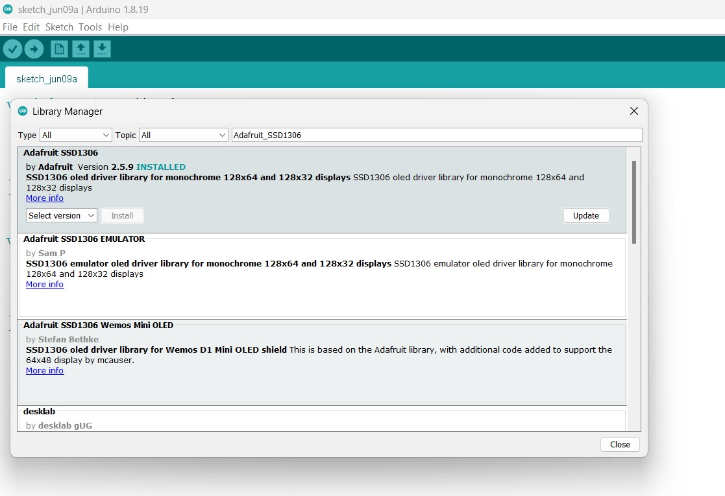725x496 pixels.
Task: Select the sketch_jun09a tab
Action: pos(47,78)
